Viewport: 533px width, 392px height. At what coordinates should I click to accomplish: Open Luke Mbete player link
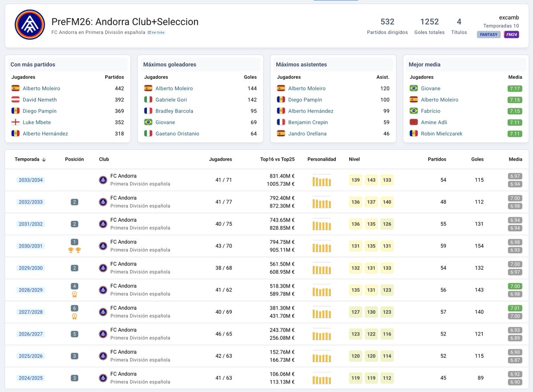point(37,122)
